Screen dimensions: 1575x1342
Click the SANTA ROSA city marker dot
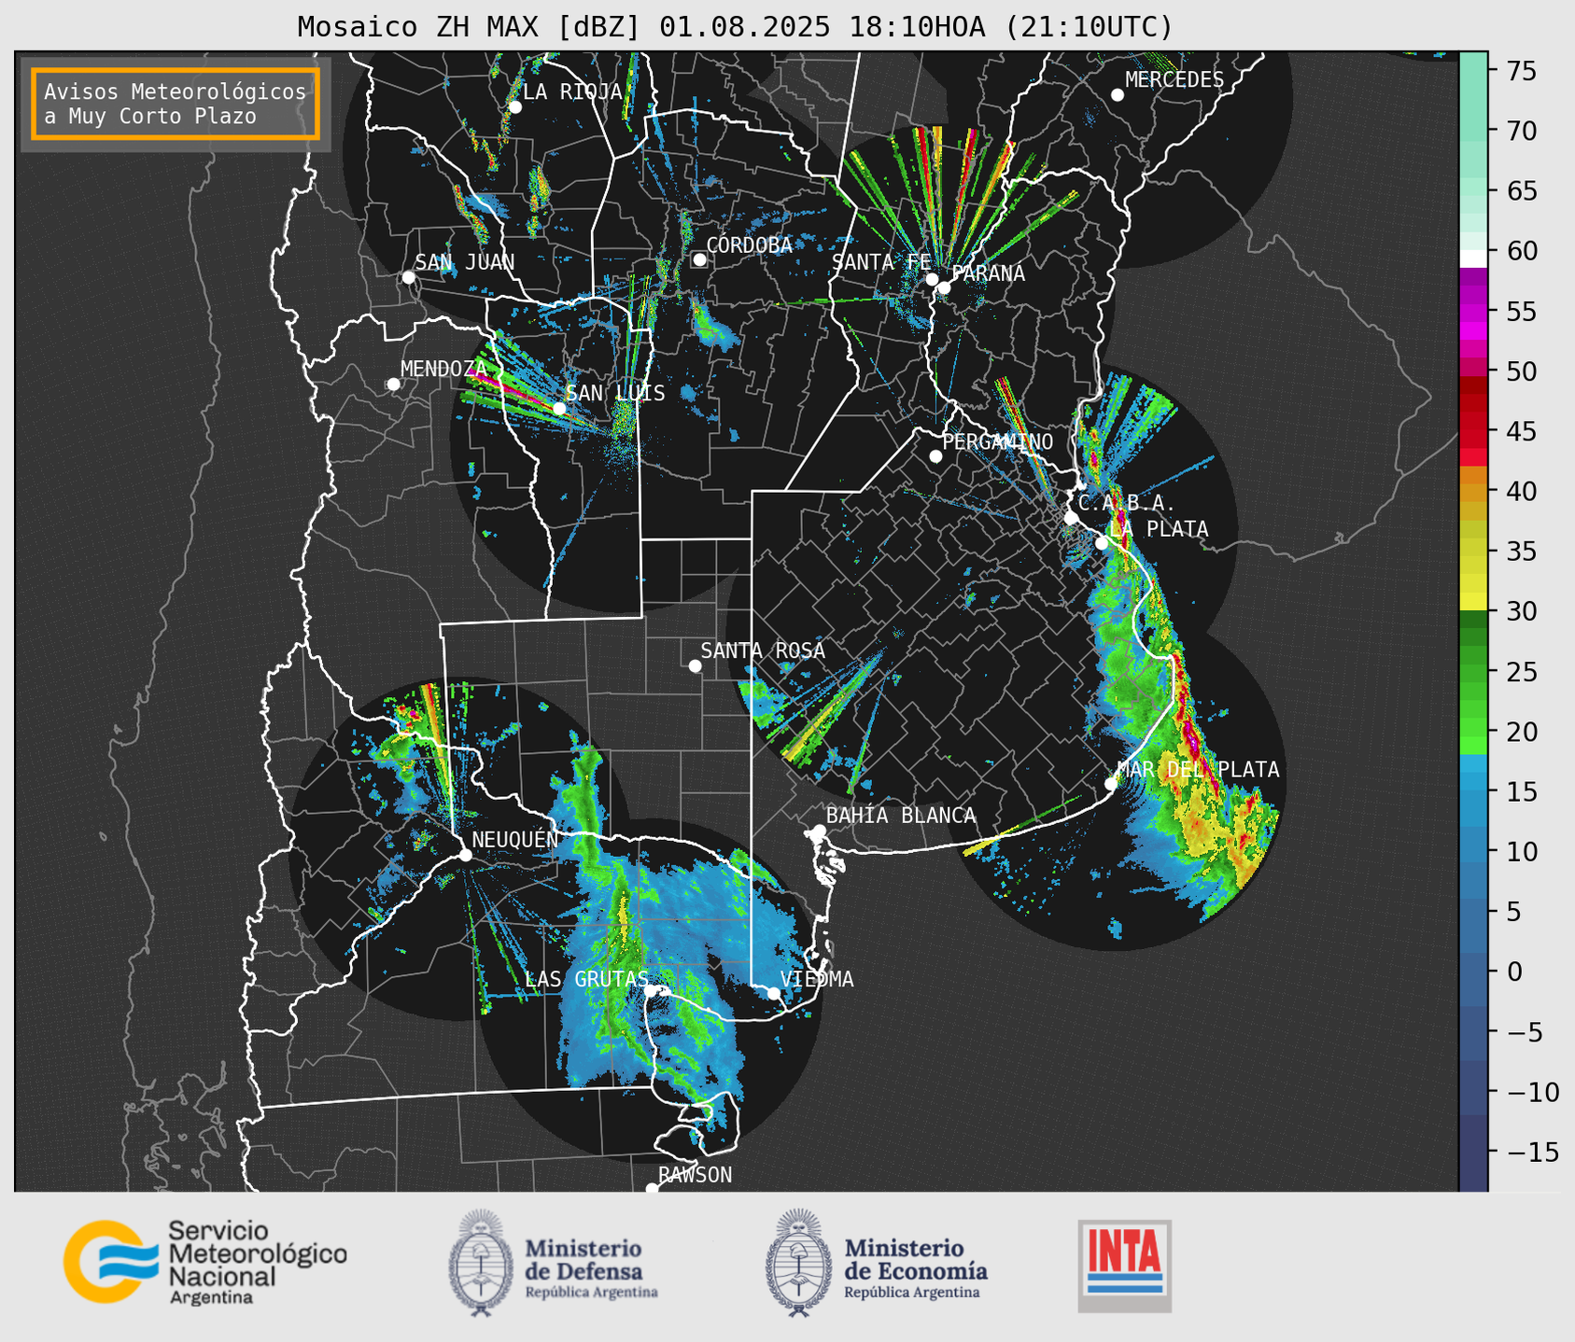[x=695, y=665]
